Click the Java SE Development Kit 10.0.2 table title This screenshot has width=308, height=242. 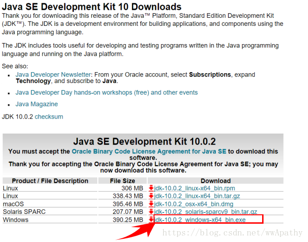[144, 142]
